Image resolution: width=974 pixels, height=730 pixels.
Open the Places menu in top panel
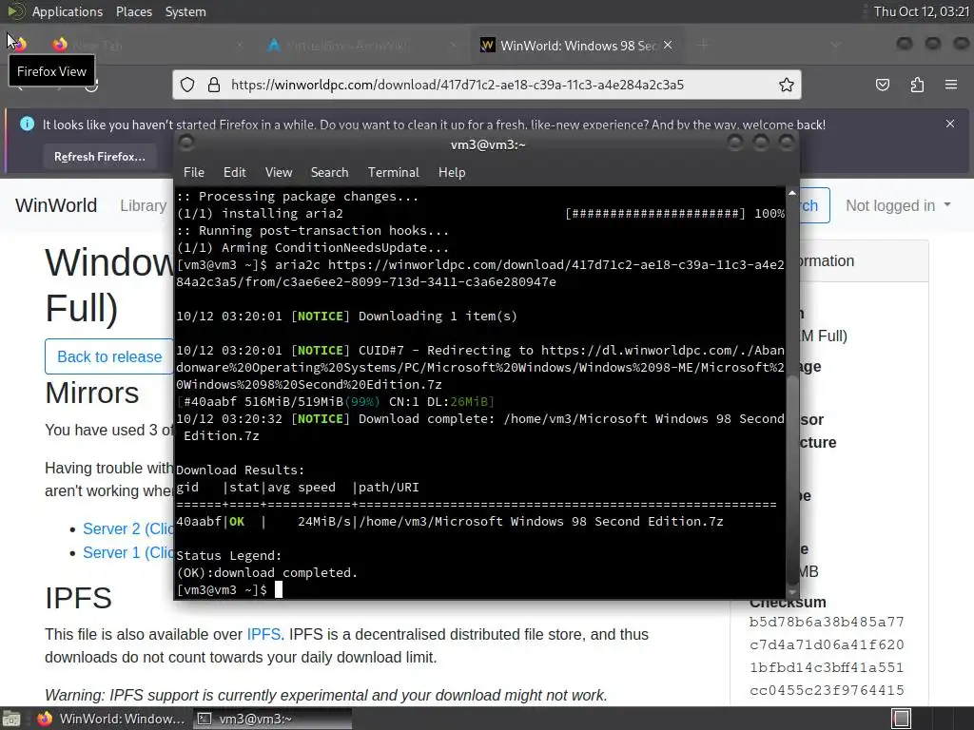tap(133, 11)
